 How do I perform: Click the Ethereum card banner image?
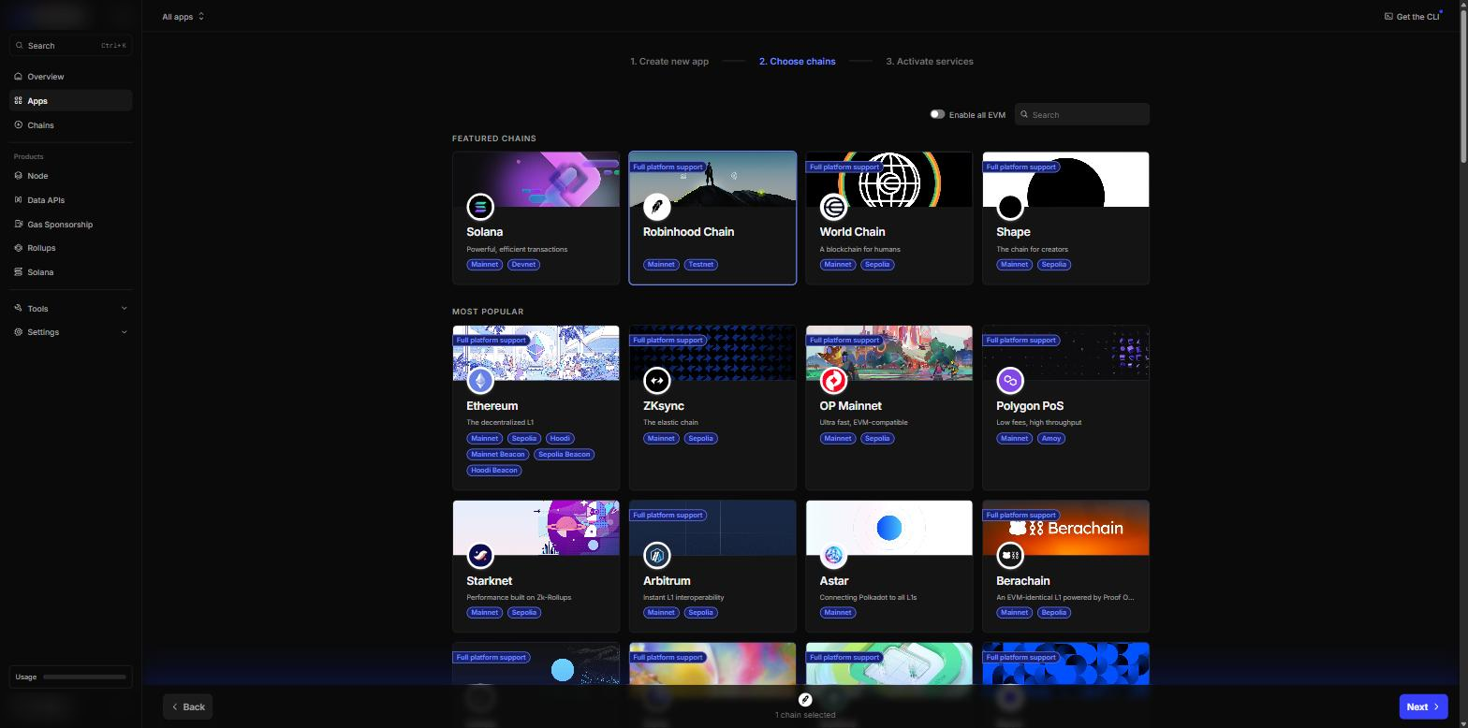click(x=536, y=353)
